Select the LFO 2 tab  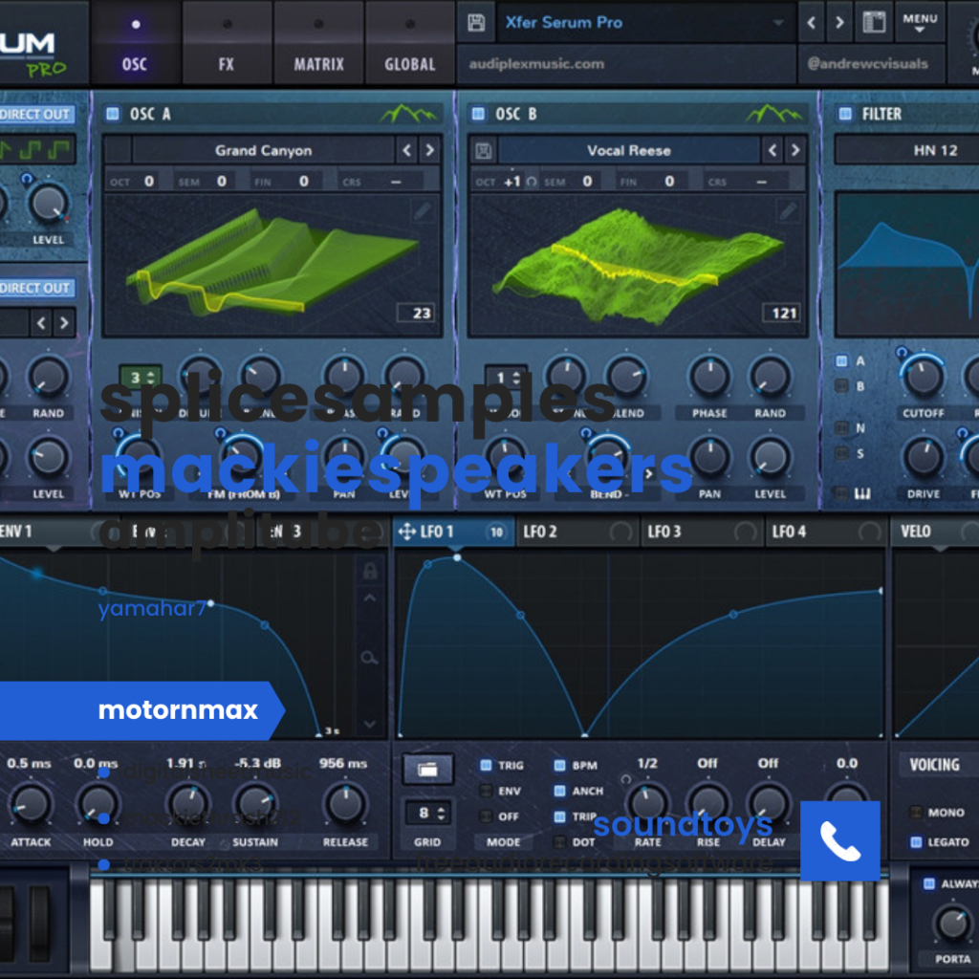pos(577,532)
